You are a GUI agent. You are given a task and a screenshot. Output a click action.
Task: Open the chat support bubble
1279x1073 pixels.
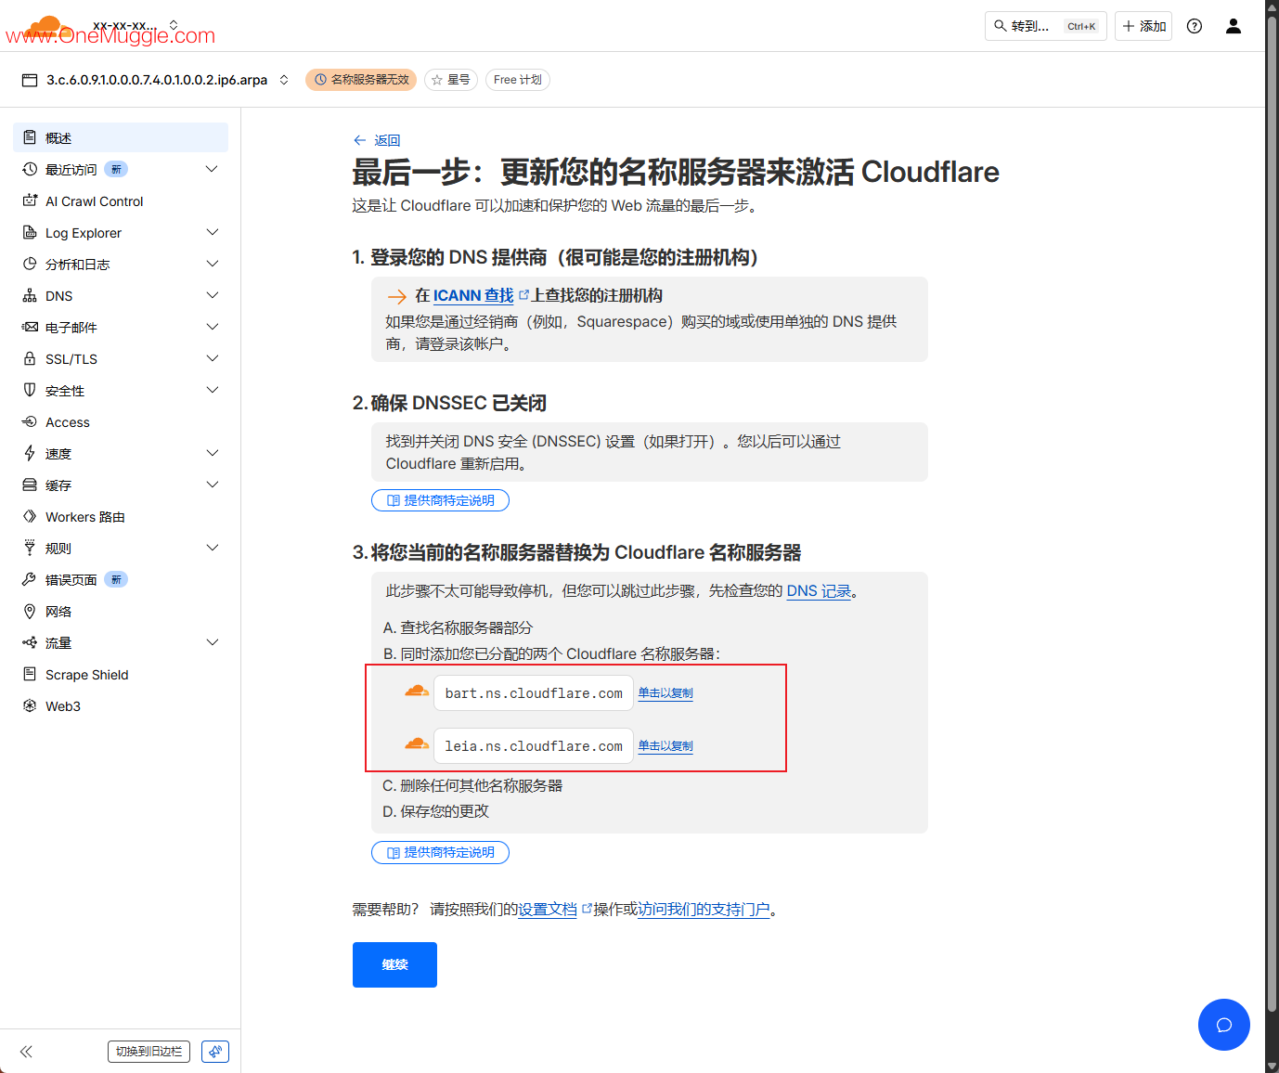click(x=1224, y=1025)
